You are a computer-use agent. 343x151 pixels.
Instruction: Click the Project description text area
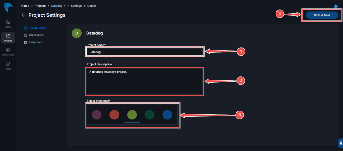pos(144,81)
